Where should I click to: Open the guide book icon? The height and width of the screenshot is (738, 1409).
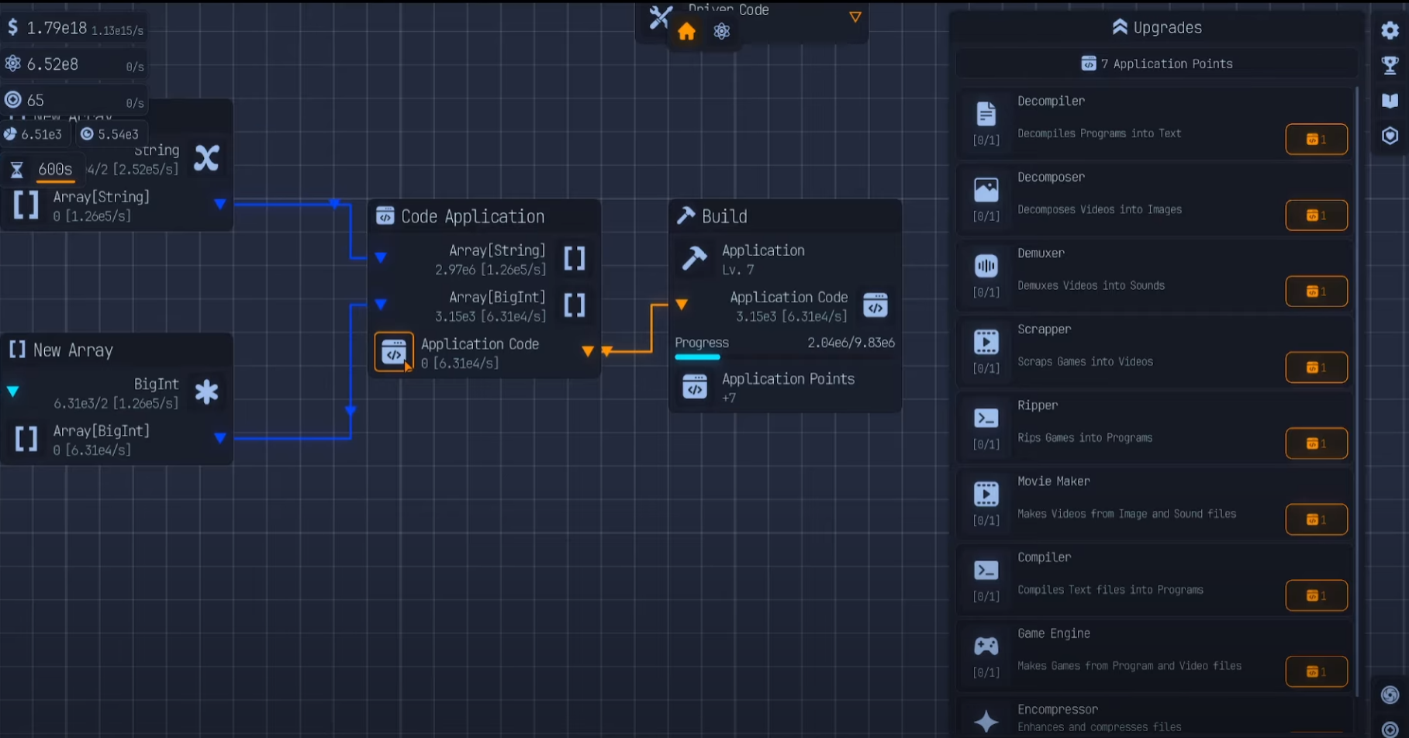[x=1390, y=101]
